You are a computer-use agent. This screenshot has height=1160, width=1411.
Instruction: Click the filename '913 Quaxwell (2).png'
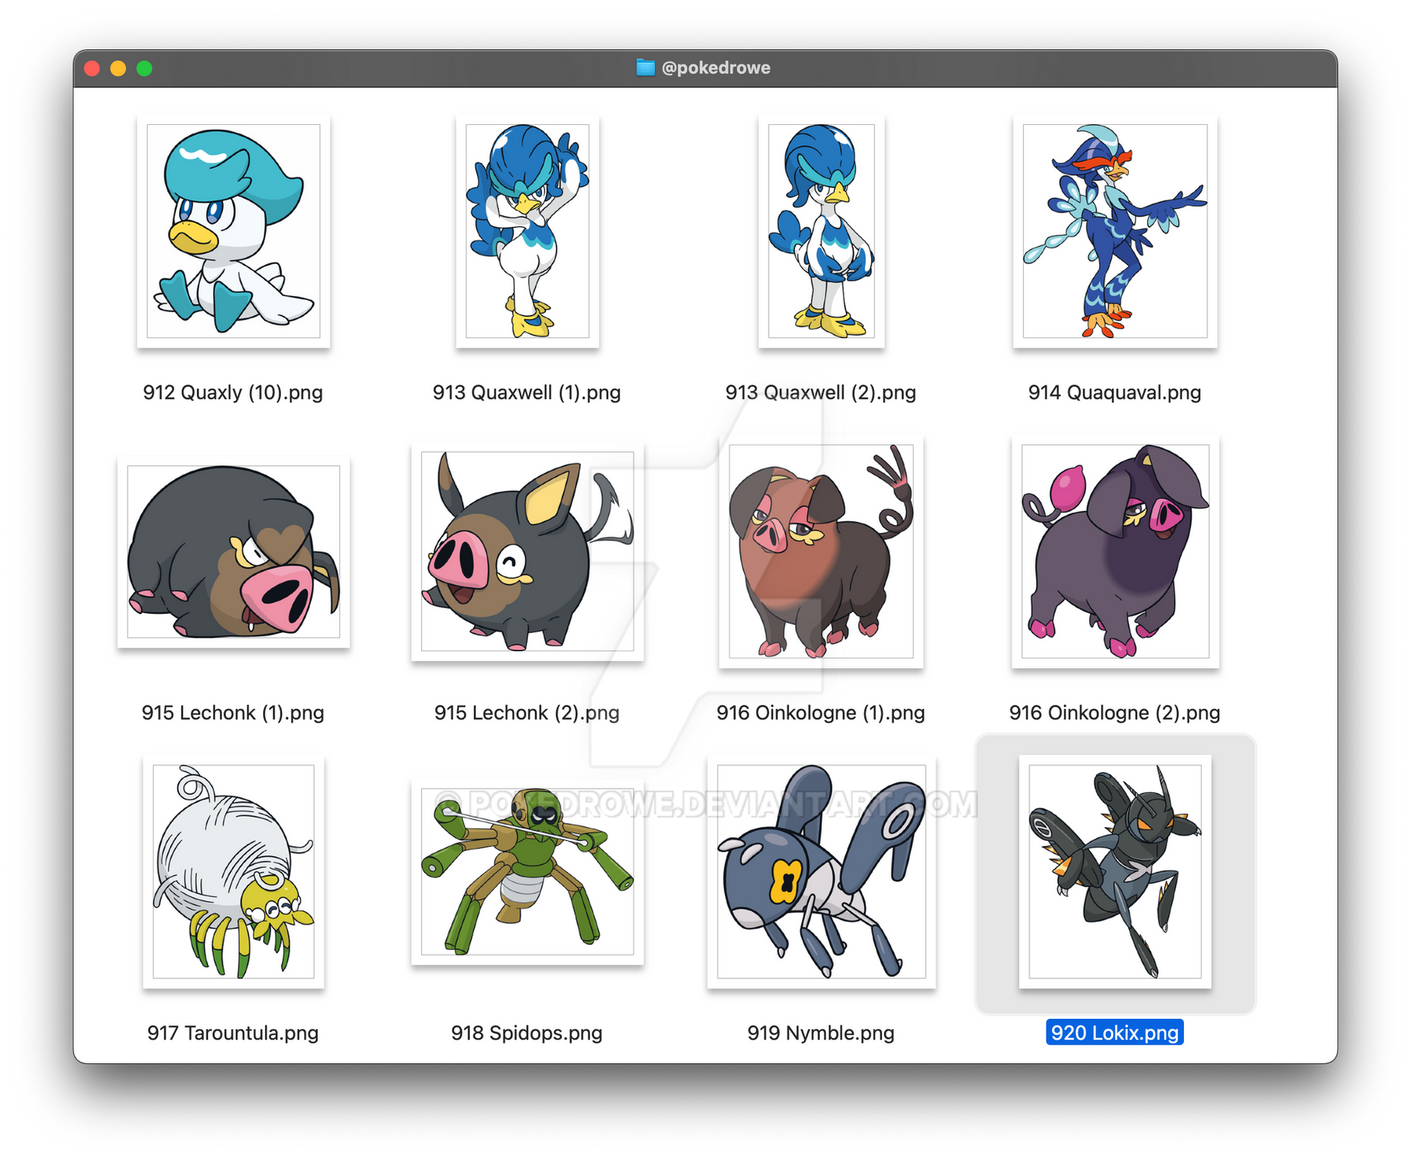pos(821,393)
